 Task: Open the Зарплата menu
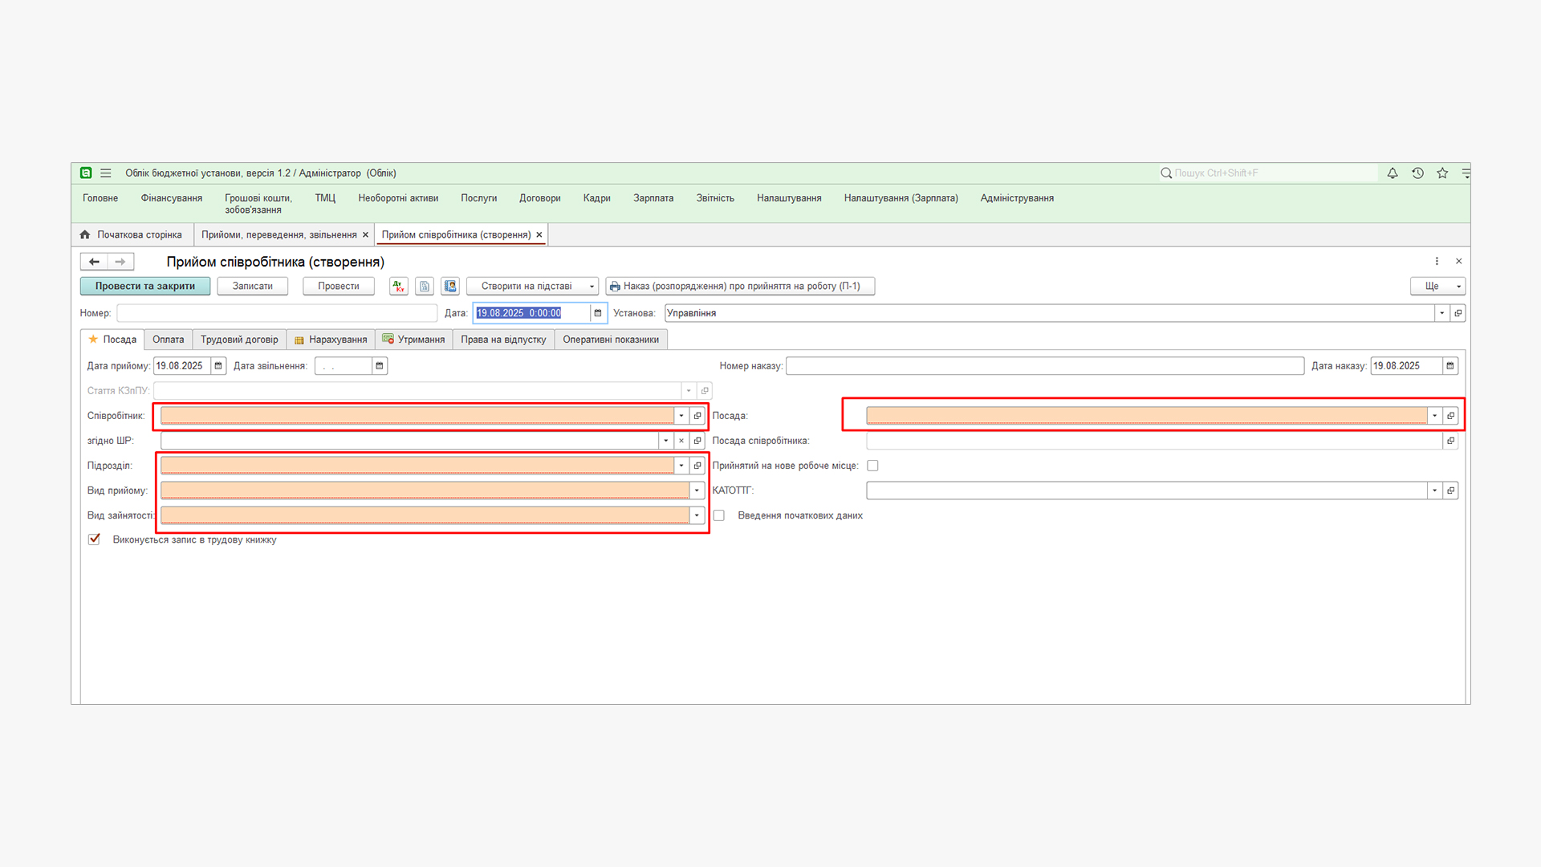(x=653, y=198)
